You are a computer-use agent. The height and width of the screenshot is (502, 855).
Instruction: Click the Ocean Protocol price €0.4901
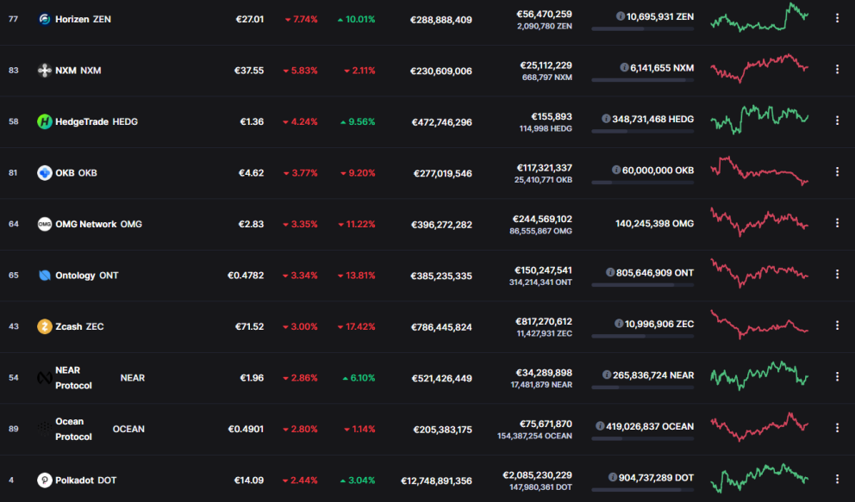246,429
